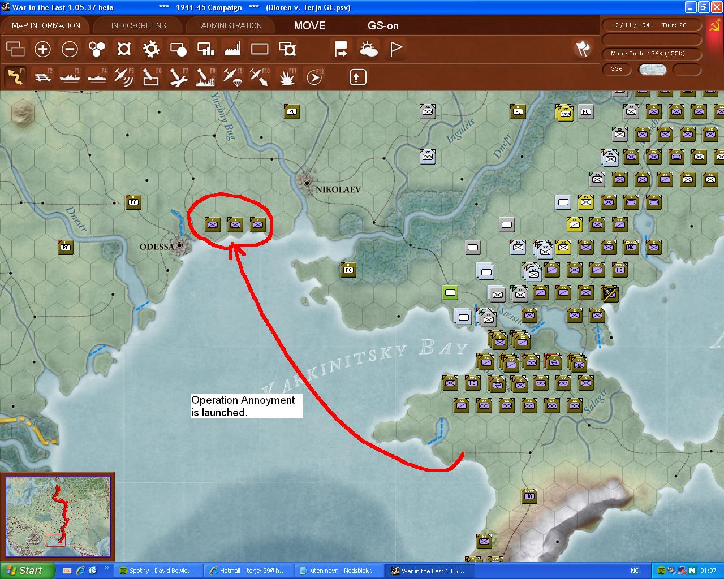This screenshot has width=724, height=579.
Task: Switch to uten navn - Notisblokk taskbar window
Action: tap(338, 571)
